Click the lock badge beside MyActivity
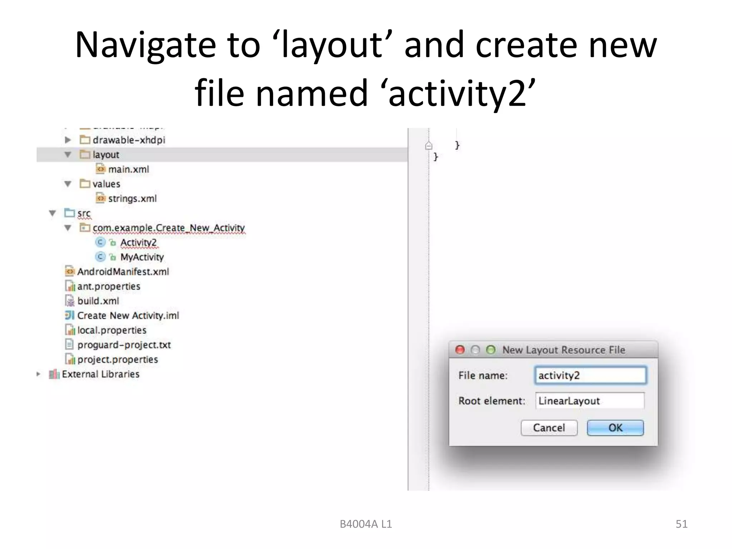The height and width of the screenshot is (549, 732). [113, 257]
